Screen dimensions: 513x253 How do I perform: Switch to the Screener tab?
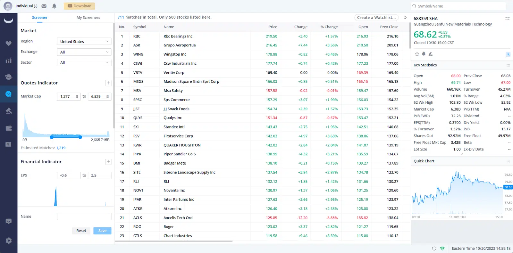(40, 18)
